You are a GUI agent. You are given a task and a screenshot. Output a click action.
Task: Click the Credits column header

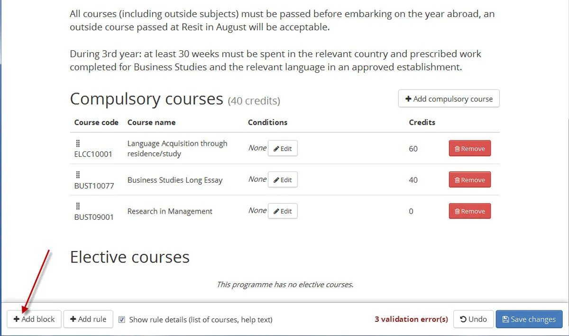point(422,122)
